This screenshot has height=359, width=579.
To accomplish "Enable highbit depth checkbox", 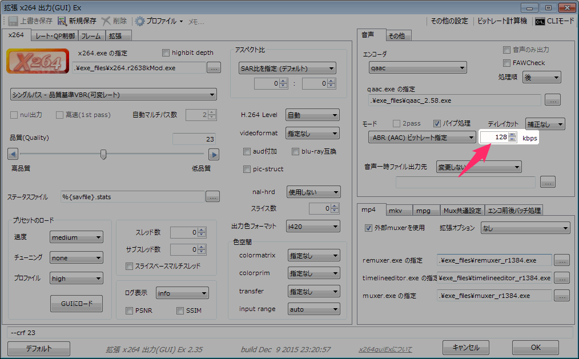I will coord(166,53).
